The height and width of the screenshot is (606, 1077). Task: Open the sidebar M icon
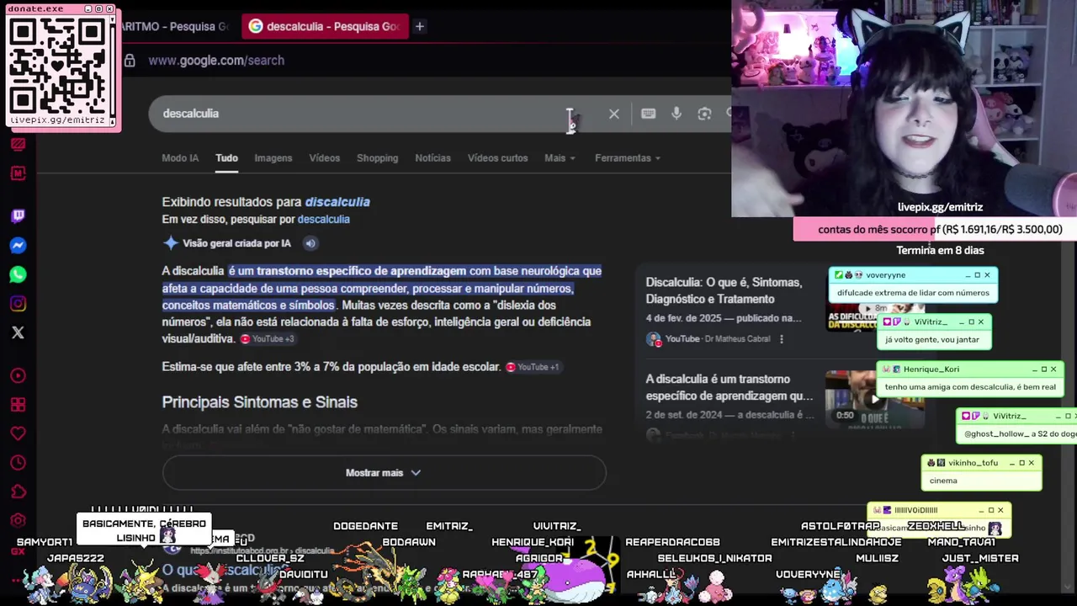pos(18,173)
